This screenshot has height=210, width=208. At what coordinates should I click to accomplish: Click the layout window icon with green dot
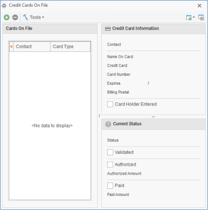pyautogui.click(x=189, y=17)
